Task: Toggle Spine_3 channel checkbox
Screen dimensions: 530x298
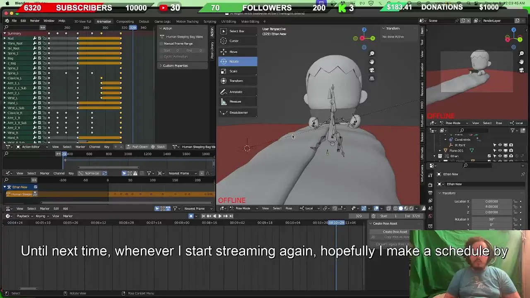Action: point(39,73)
